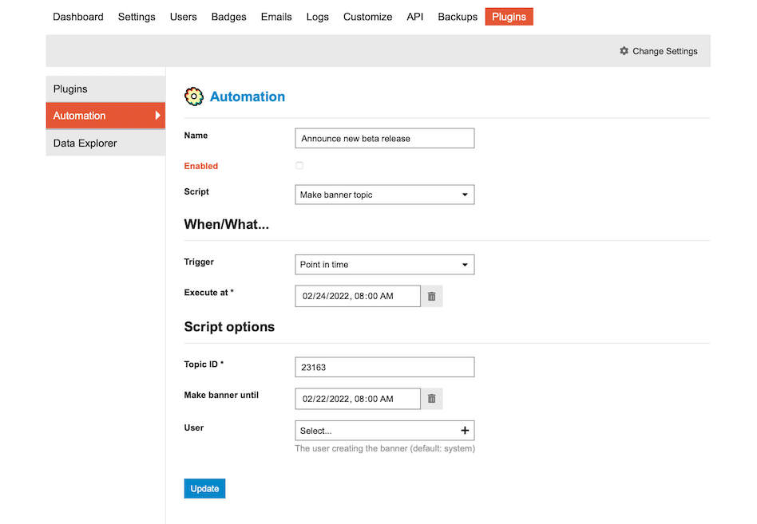Viewport: 757px width, 524px height.
Task: Click the Execute at date field
Action: click(x=357, y=296)
